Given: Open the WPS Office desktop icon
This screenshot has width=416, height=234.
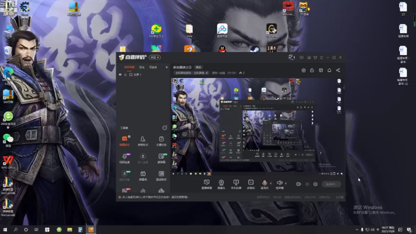Looking at the screenshot, I should [8, 162].
